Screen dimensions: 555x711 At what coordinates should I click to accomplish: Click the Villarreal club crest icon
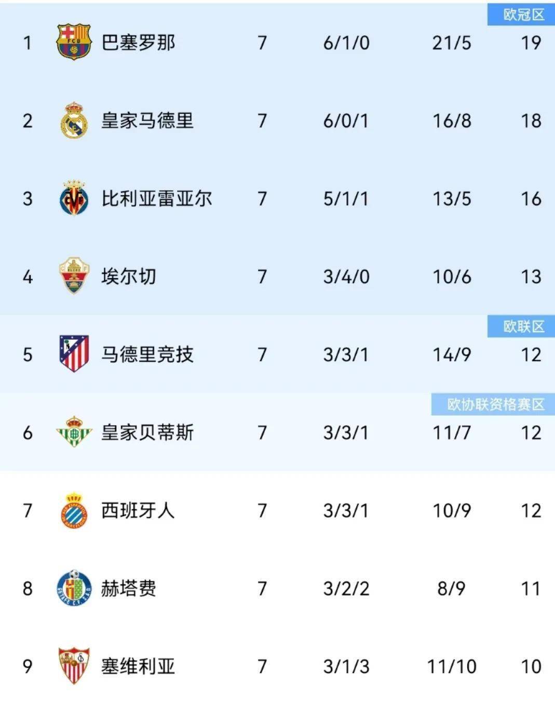(x=74, y=199)
